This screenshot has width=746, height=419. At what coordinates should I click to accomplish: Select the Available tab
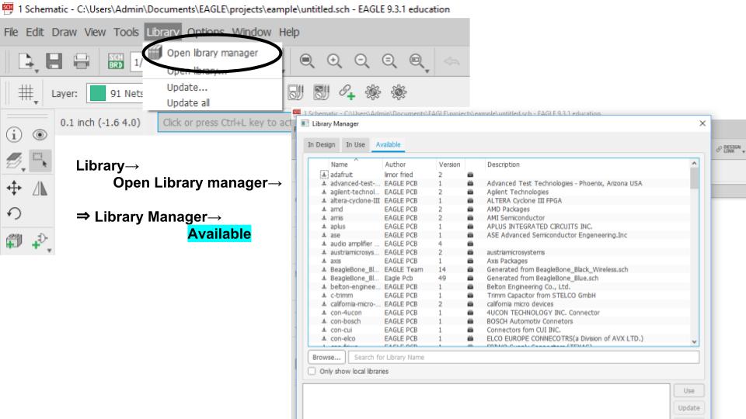pyautogui.click(x=389, y=144)
